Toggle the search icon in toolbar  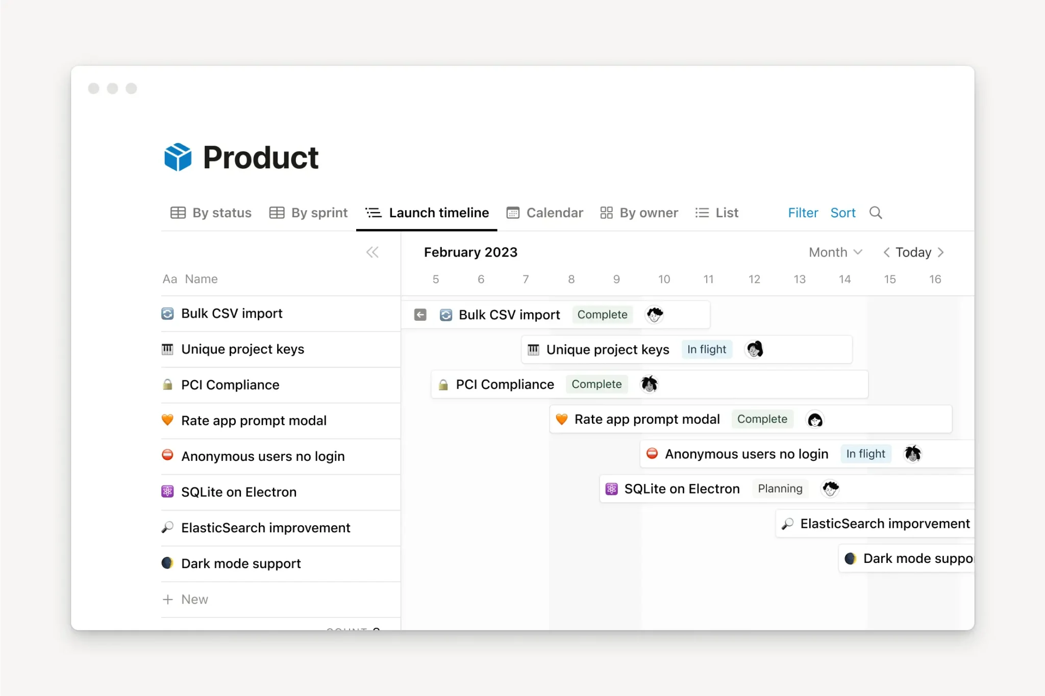pos(876,213)
